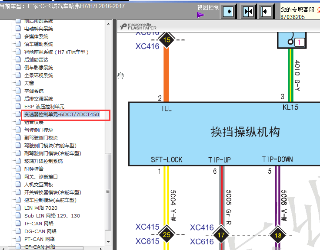Select 泊车辅助系统 tree entry
This screenshot has height=250, width=320.
[39, 44]
